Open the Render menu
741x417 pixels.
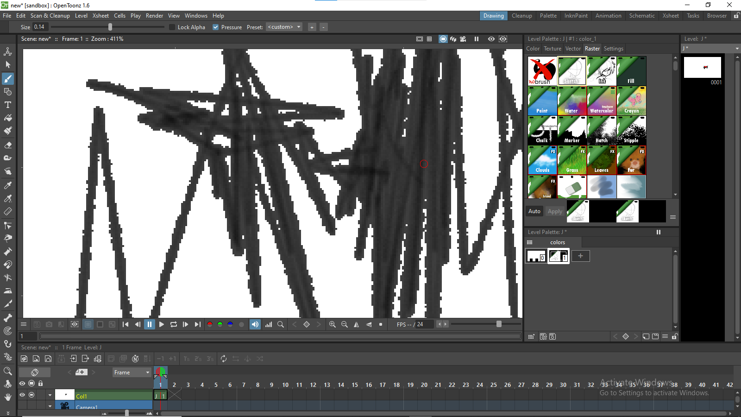click(154, 16)
